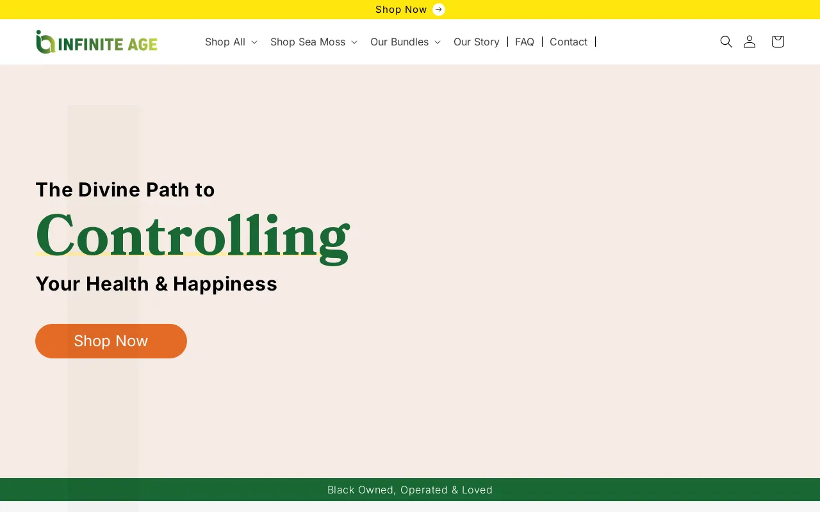Expand the Shop Sea Moss chevron arrow
Image resolution: width=820 pixels, height=512 pixels.
coord(354,42)
